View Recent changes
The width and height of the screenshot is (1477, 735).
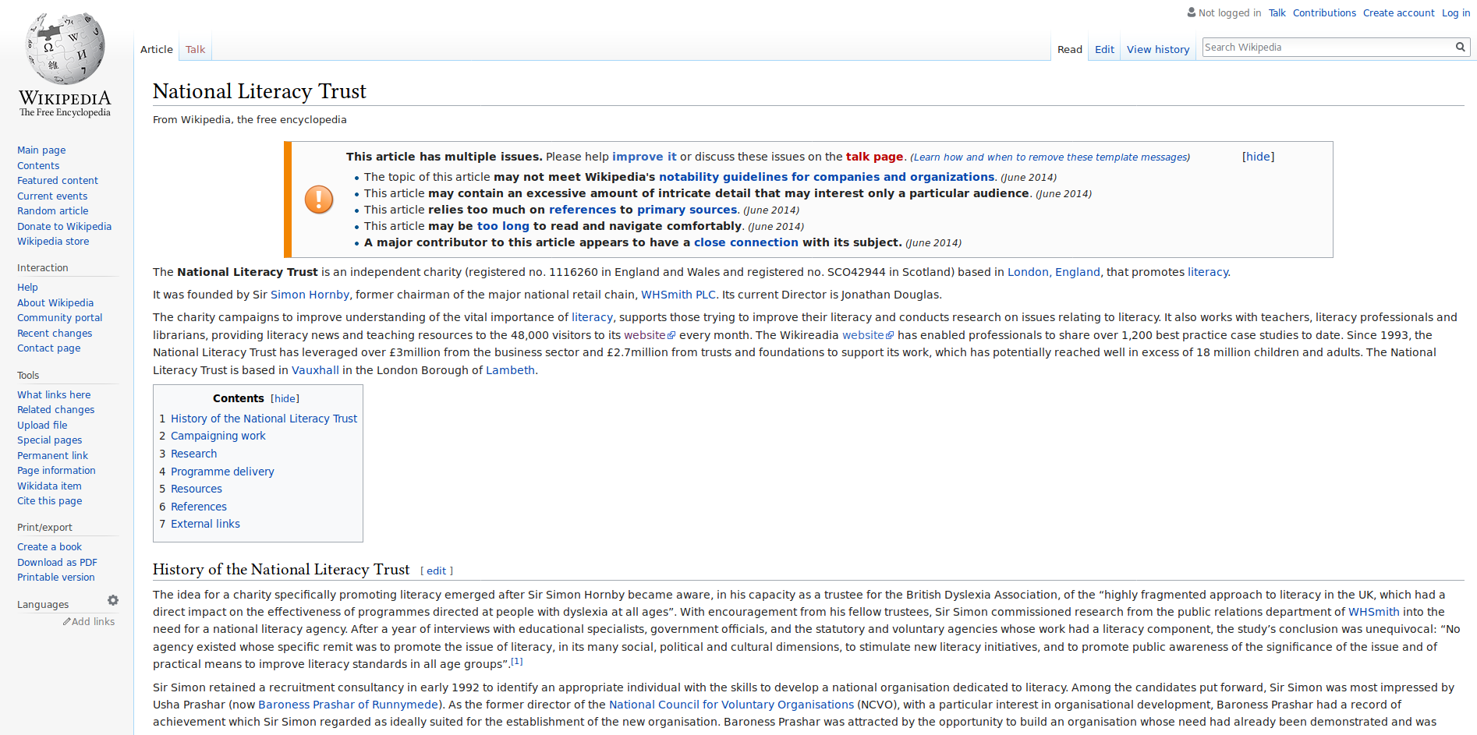pos(55,334)
